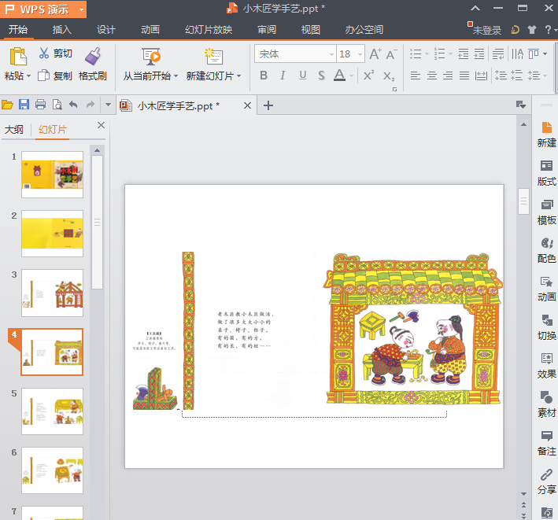This screenshot has height=520, width=558.
Task: Toggle italic text formatting
Action: point(283,76)
